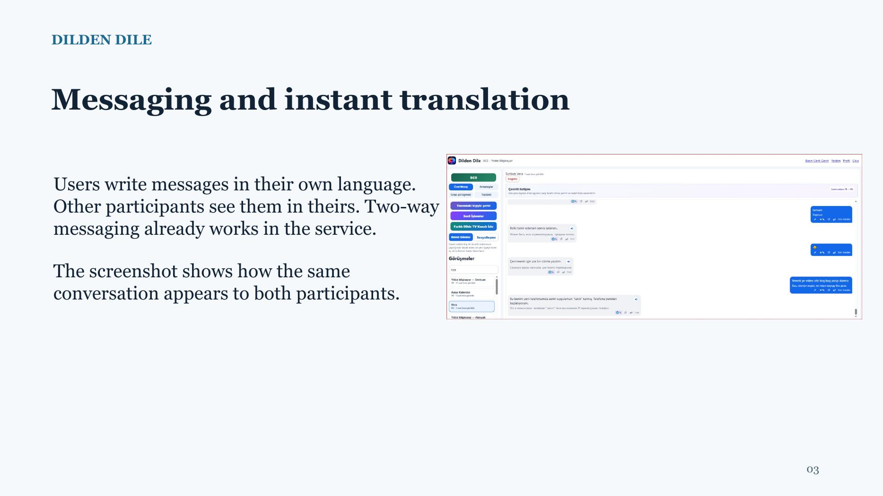883x496 pixels.
Task: Toggle translation visibility on 'Bu benim yeni telefonumda' message
Action: [x=619, y=312]
